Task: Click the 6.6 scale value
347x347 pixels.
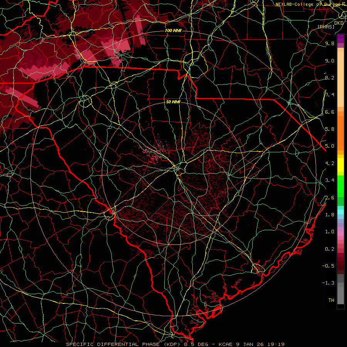Action: tap(330, 112)
